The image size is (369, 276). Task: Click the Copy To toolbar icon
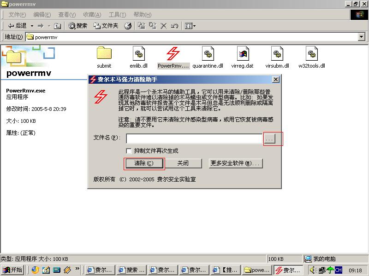tap(153, 26)
